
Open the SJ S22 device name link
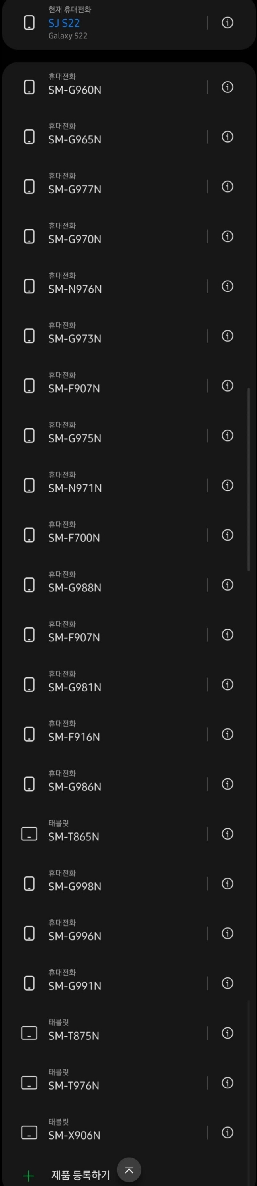tap(64, 22)
